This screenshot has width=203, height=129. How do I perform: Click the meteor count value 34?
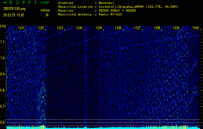[47, 15]
